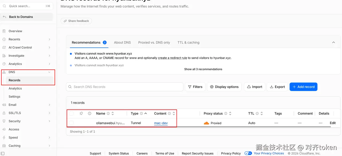342x156 pixels.
Task: Expand the AI Crawl Control chevron
Action: (49, 47)
